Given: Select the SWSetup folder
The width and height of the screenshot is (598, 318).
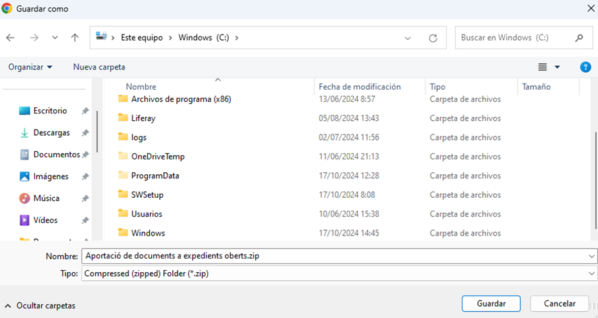Looking at the screenshot, I should coord(147,195).
